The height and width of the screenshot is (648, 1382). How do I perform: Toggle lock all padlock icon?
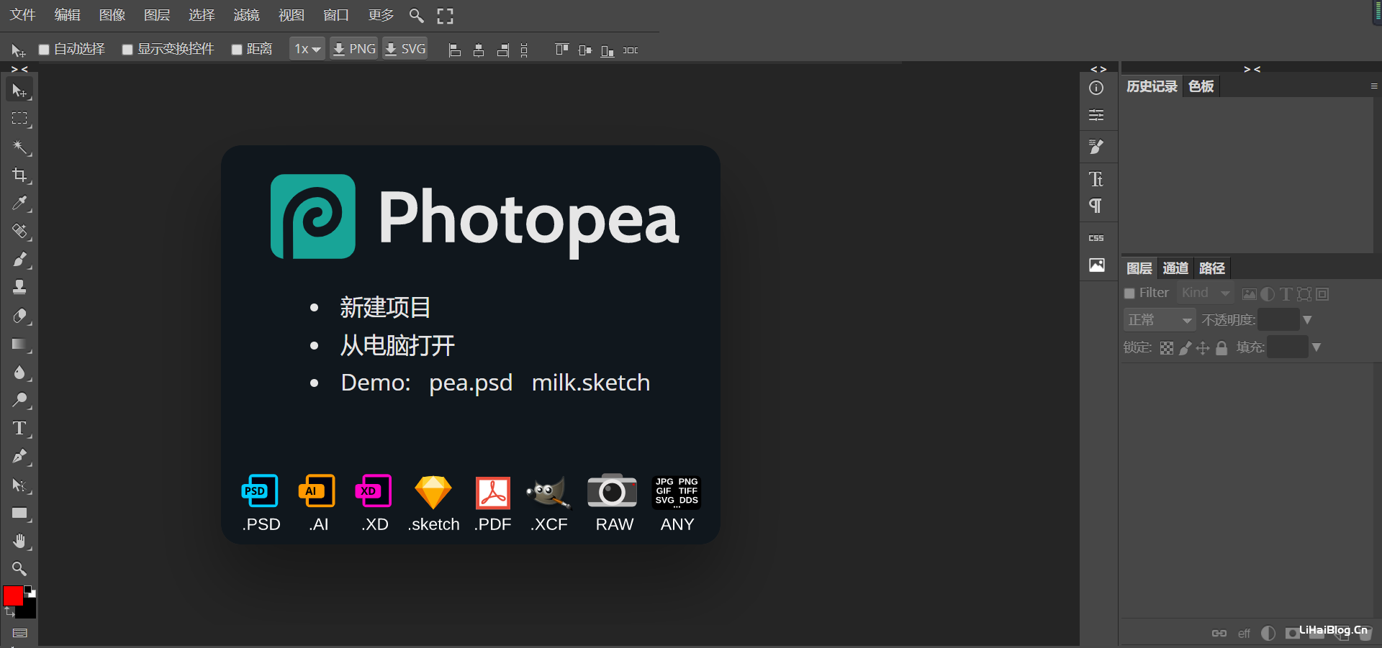point(1221,348)
